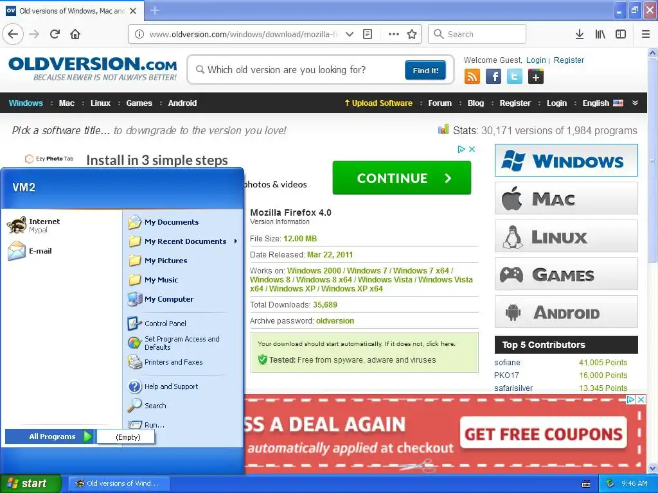Open address bar history dropdown arrow
The width and height of the screenshot is (658, 493).
point(349,34)
